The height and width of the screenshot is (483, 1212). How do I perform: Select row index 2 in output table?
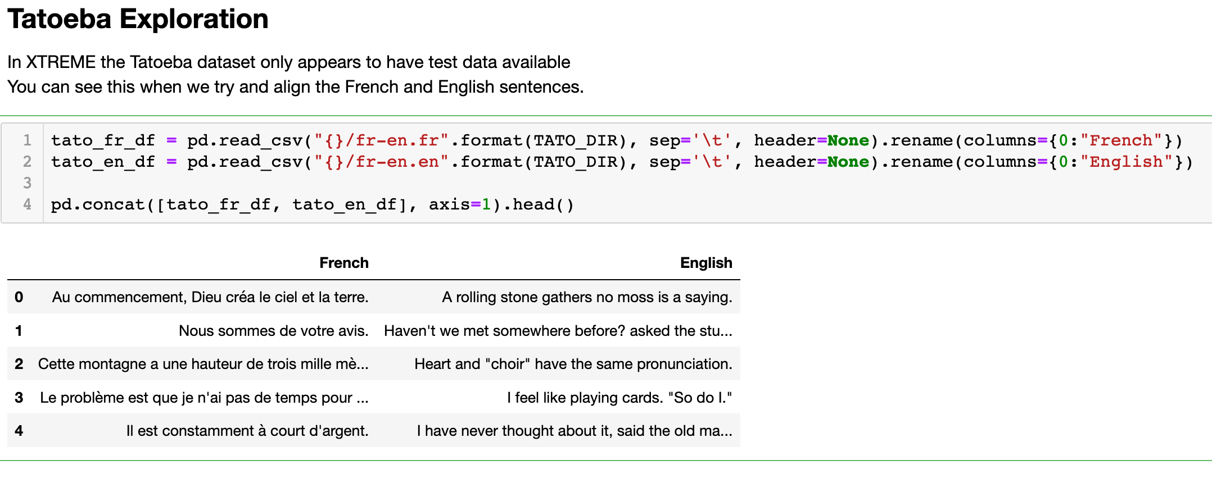tap(19, 364)
